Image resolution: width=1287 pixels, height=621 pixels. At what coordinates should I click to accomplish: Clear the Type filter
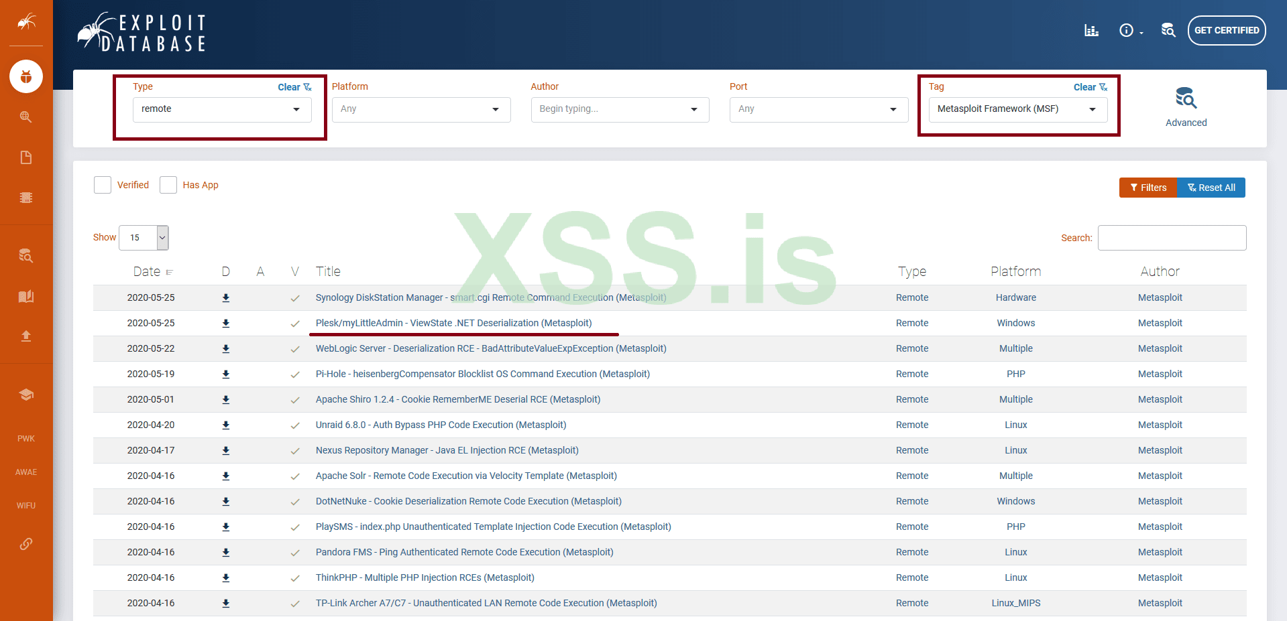coord(295,87)
